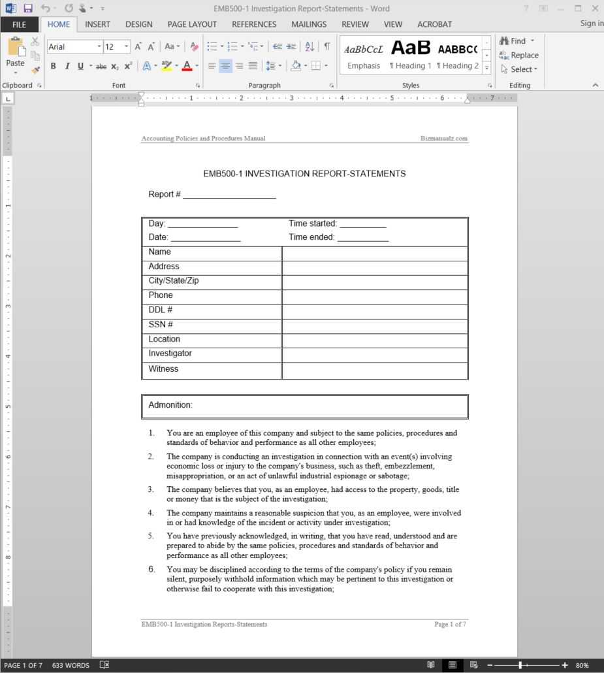Click Sign in link

point(592,24)
